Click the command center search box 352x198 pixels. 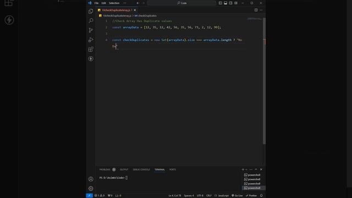pos(182,3)
